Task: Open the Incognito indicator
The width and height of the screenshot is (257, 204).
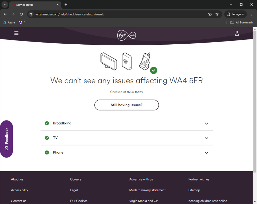Action: [x=236, y=14]
